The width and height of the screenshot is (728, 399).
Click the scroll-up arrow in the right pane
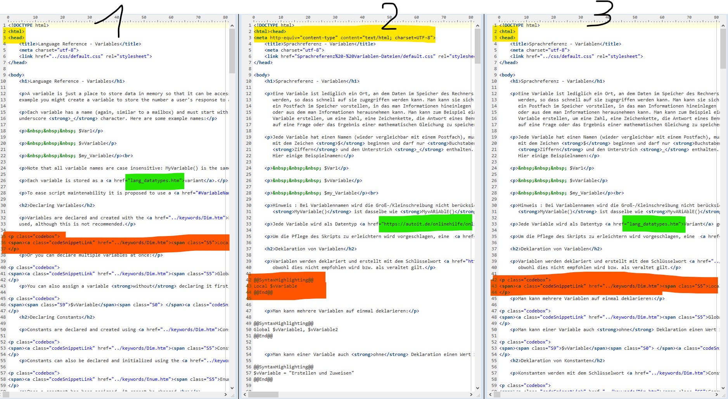click(723, 26)
